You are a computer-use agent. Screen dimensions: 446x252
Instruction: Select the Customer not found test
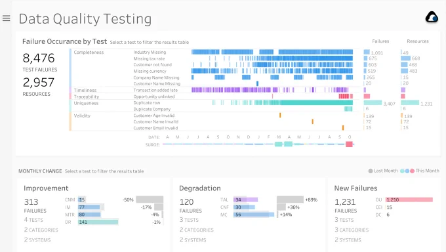pos(152,64)
